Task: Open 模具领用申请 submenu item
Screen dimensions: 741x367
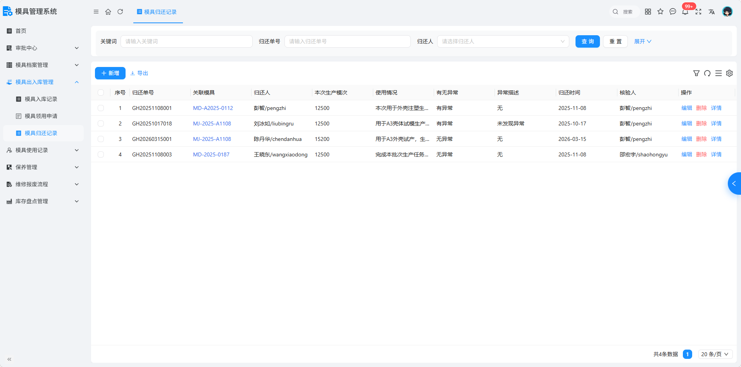Action: click(x=43, y=116)
